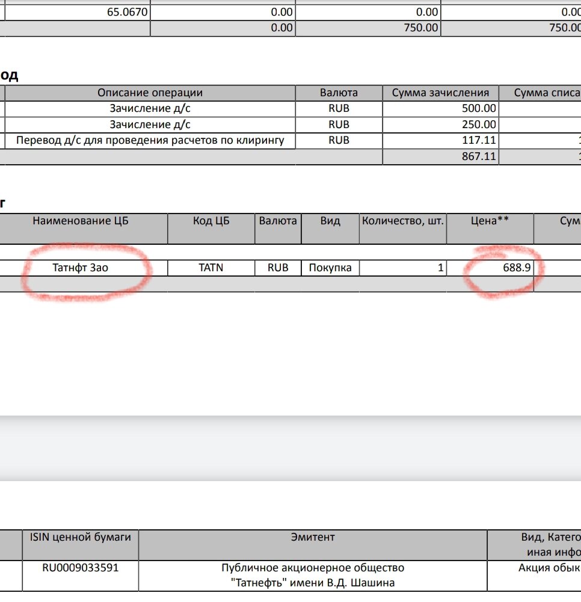Select the 500.00 credit amount cell

[x=440, y=109]
